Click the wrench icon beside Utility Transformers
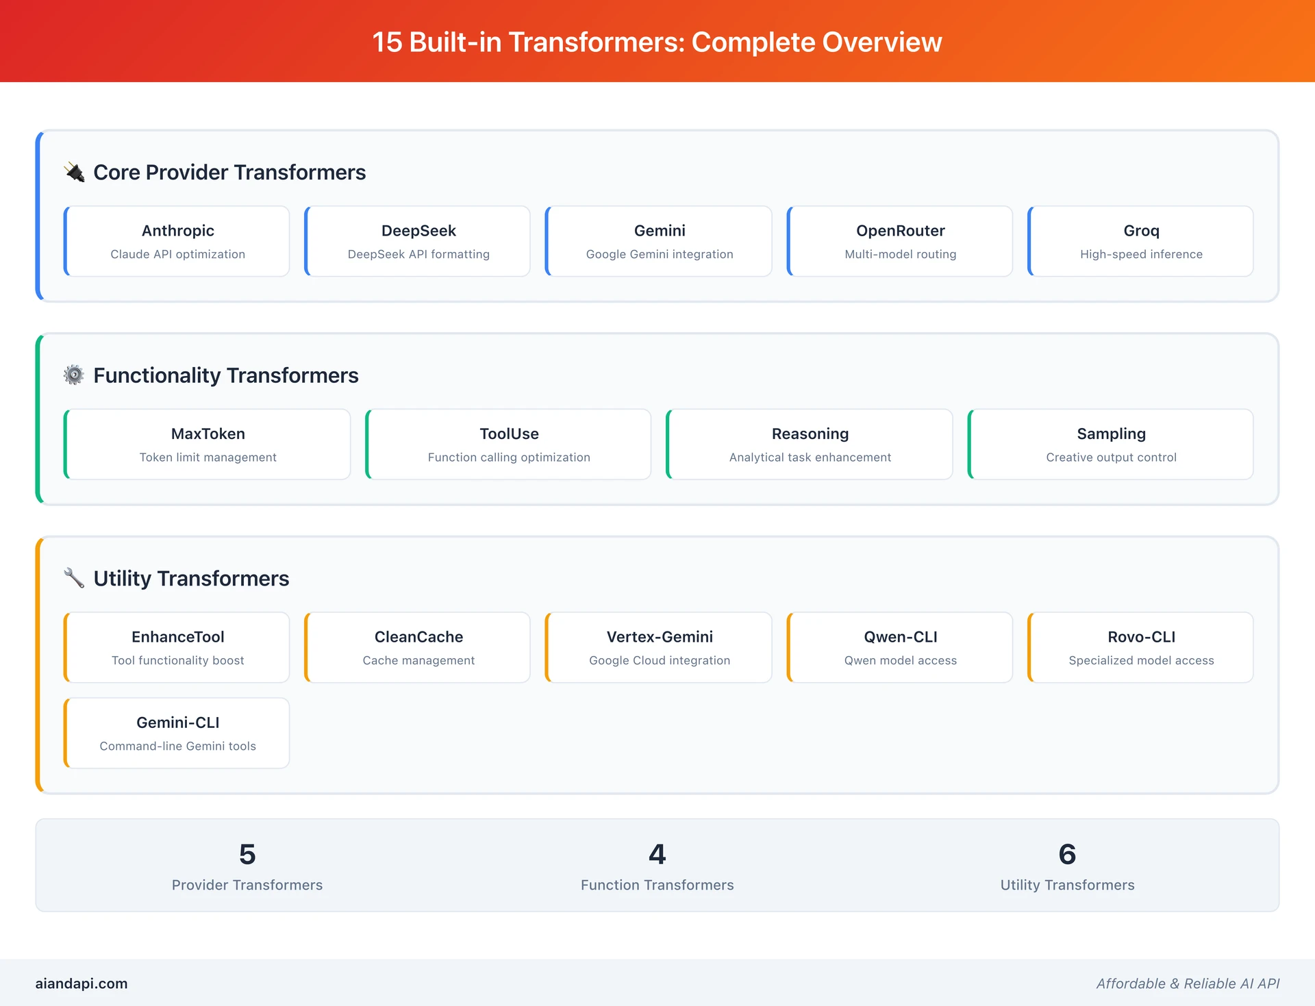The image size is (1315, 1006). [x=74, y=578]
